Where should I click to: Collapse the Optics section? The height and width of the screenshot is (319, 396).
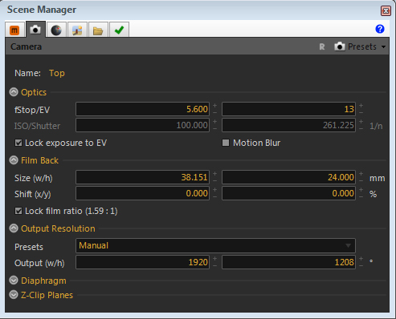tap(14, 92)
